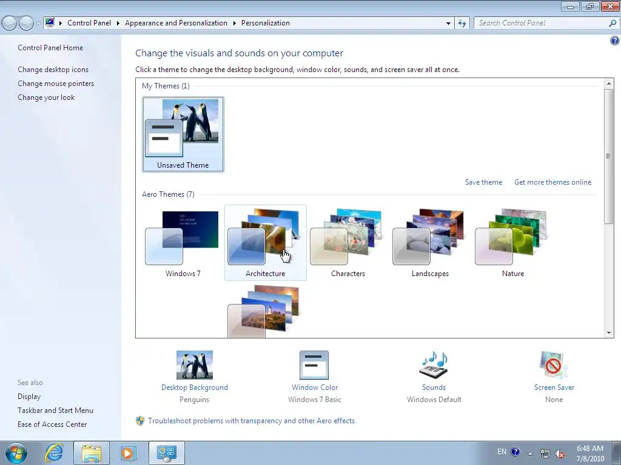The image size is (621, 465).
Task: Open the recent pages dropdown arrow
Action: point(38,24)
